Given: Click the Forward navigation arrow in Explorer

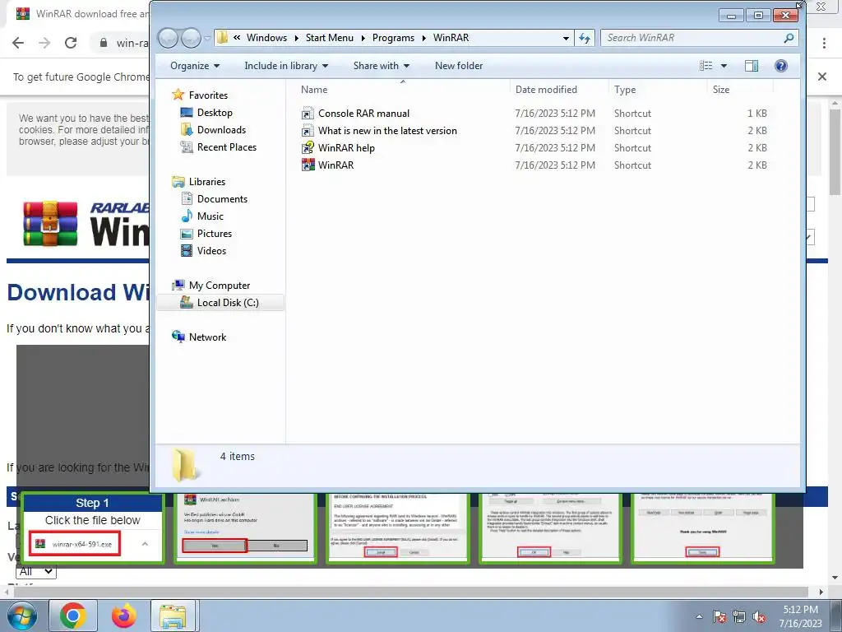Looking at the screenshot, I should (191, 38).
